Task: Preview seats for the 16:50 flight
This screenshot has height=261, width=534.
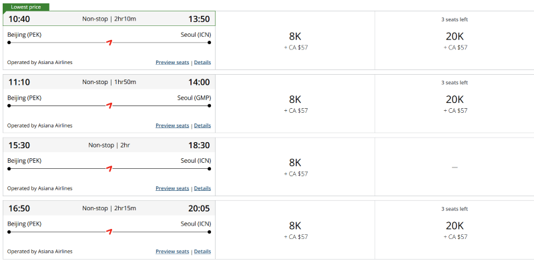Action: 172,252
